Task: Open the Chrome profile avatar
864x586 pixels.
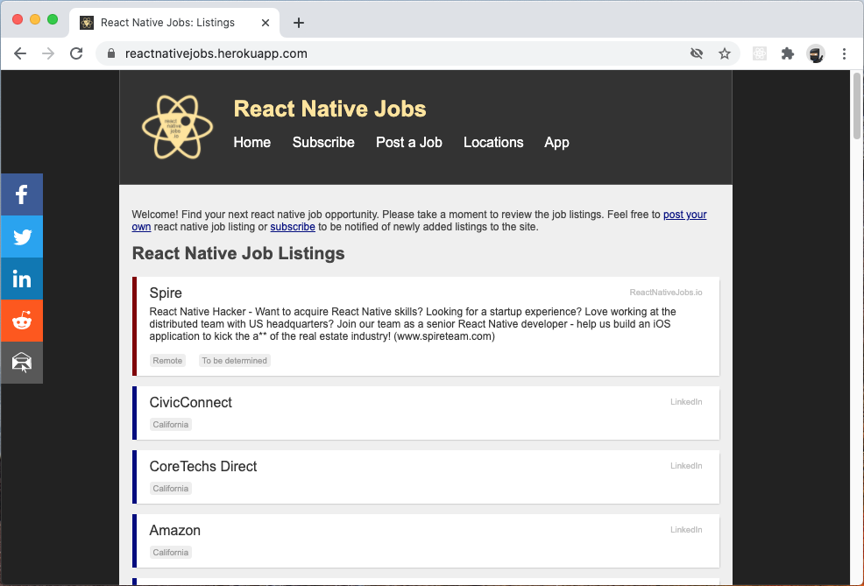Action: coord(816,53)
